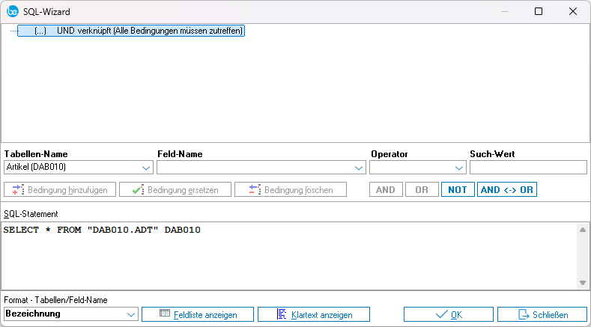This screenshot has height=327, width=591.
Task: Toggle the NOT operator button
Action: click(457, 189)
